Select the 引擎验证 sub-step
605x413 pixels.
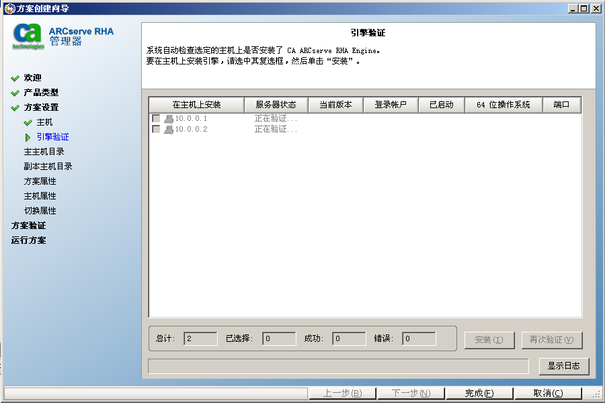[x=52, y=137]
